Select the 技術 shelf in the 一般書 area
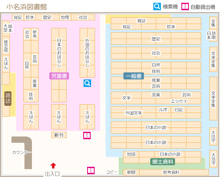The width and height of the screenshot is (220, 177). pyautogui.click(x=156, y=71)
